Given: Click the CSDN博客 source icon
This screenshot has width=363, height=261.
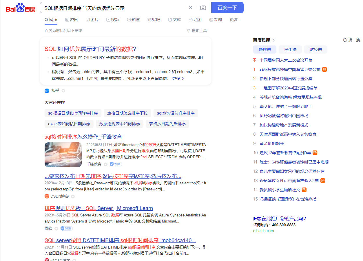Looking at the screenshot, I should (47, 196).
